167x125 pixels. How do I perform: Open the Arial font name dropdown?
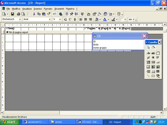[50, 19]
